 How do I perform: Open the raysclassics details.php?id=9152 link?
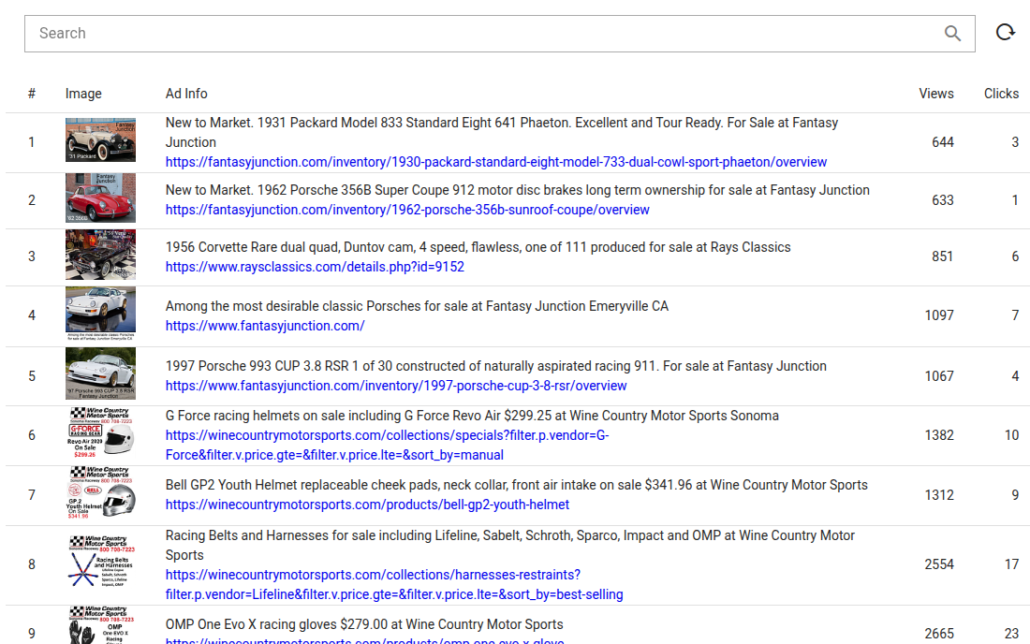315,267
